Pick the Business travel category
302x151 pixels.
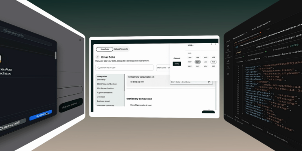click(x=103, y=101)
